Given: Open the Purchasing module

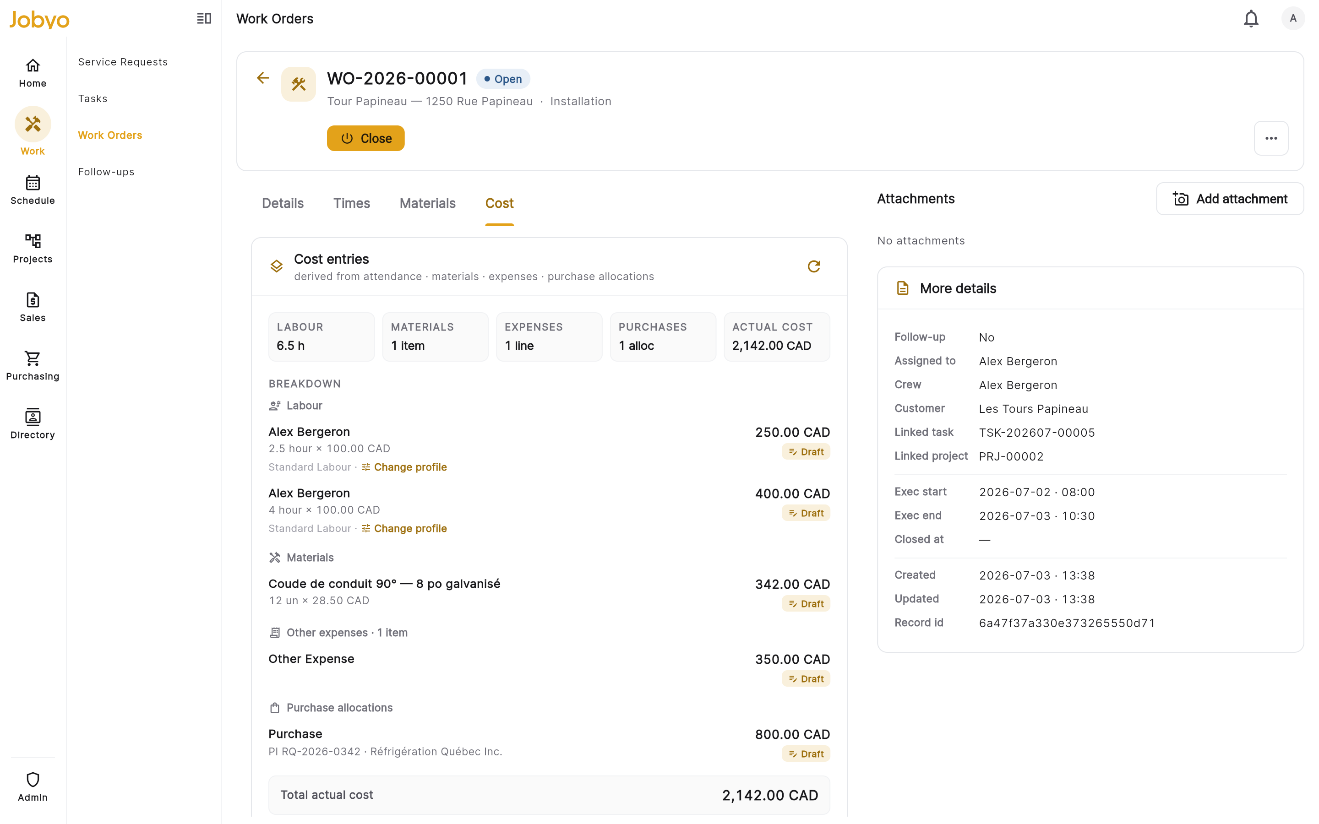Looking at the screenshot, I should [x=33, y=366].
